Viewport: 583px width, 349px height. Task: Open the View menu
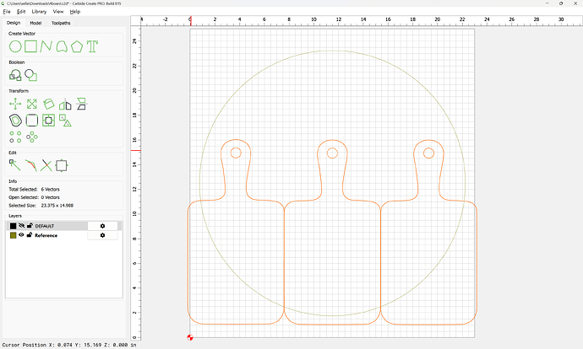pos(58,12)
